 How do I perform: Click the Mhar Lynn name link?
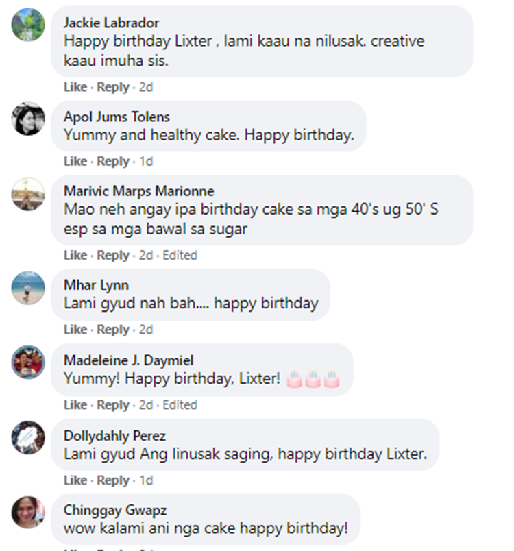96,285
